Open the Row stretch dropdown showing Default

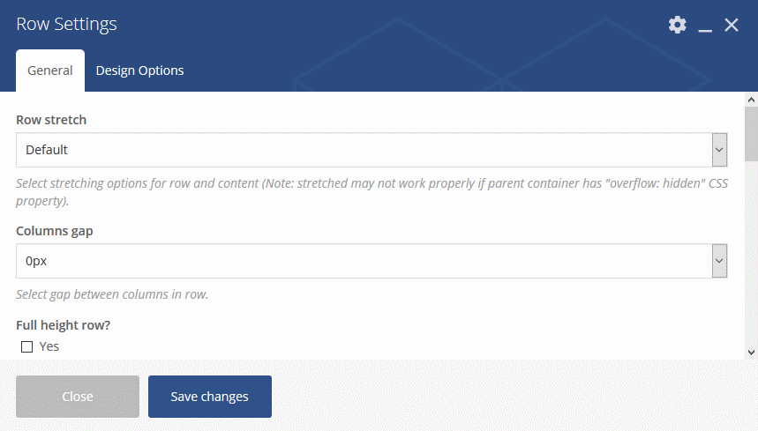coord(363,150)
